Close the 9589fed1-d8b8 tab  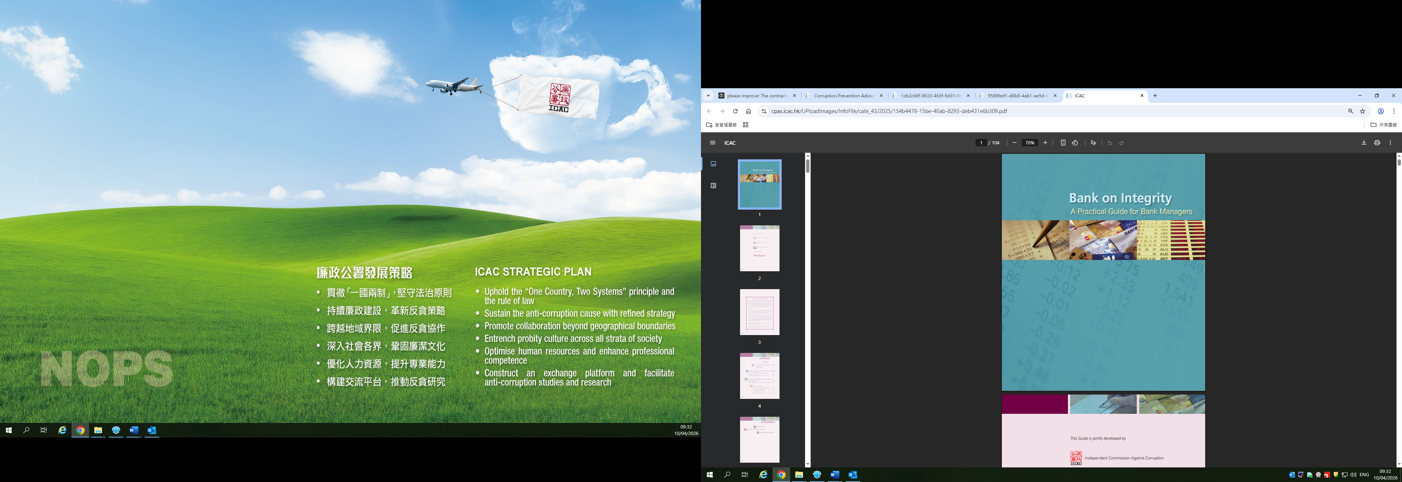coord(1055,96)
